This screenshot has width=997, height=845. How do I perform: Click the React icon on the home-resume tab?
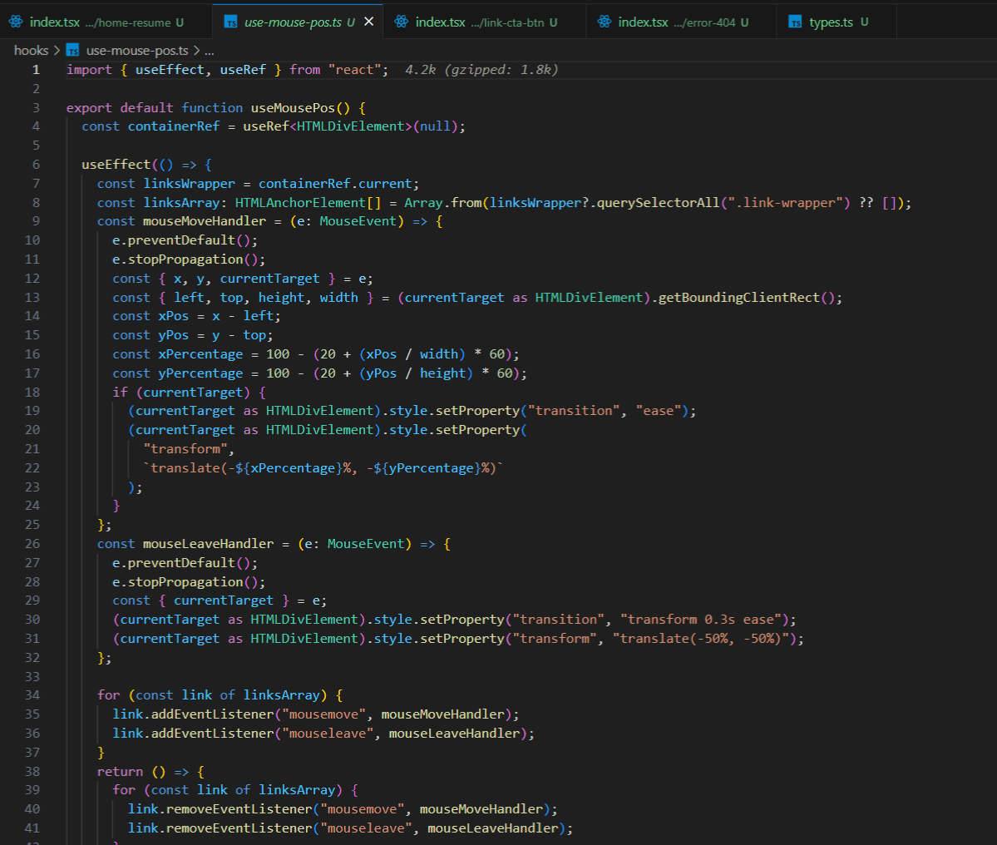[15, 20]
